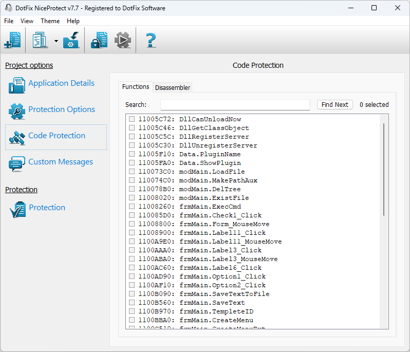Viewport: 410px width, 352px height.
Task: Click the save project settings icon
Action: coord(71,40)
